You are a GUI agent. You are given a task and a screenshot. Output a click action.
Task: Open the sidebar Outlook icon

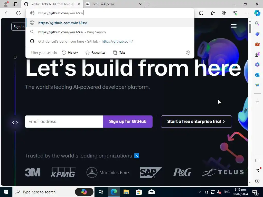tap(257, 75)
